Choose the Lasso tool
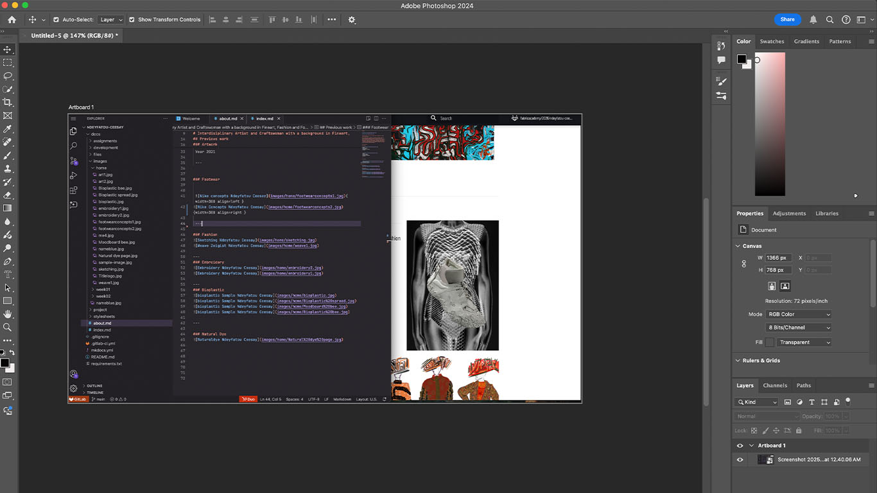The height and width of the screenshot is (493, 877). coord(8,76)
